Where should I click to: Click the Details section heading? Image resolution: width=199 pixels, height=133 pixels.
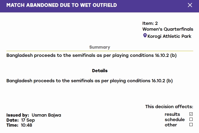(x=100, y=71)
